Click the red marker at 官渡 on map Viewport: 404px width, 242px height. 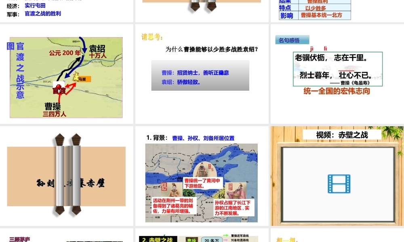pyautogui.click(x=59, y=88)
